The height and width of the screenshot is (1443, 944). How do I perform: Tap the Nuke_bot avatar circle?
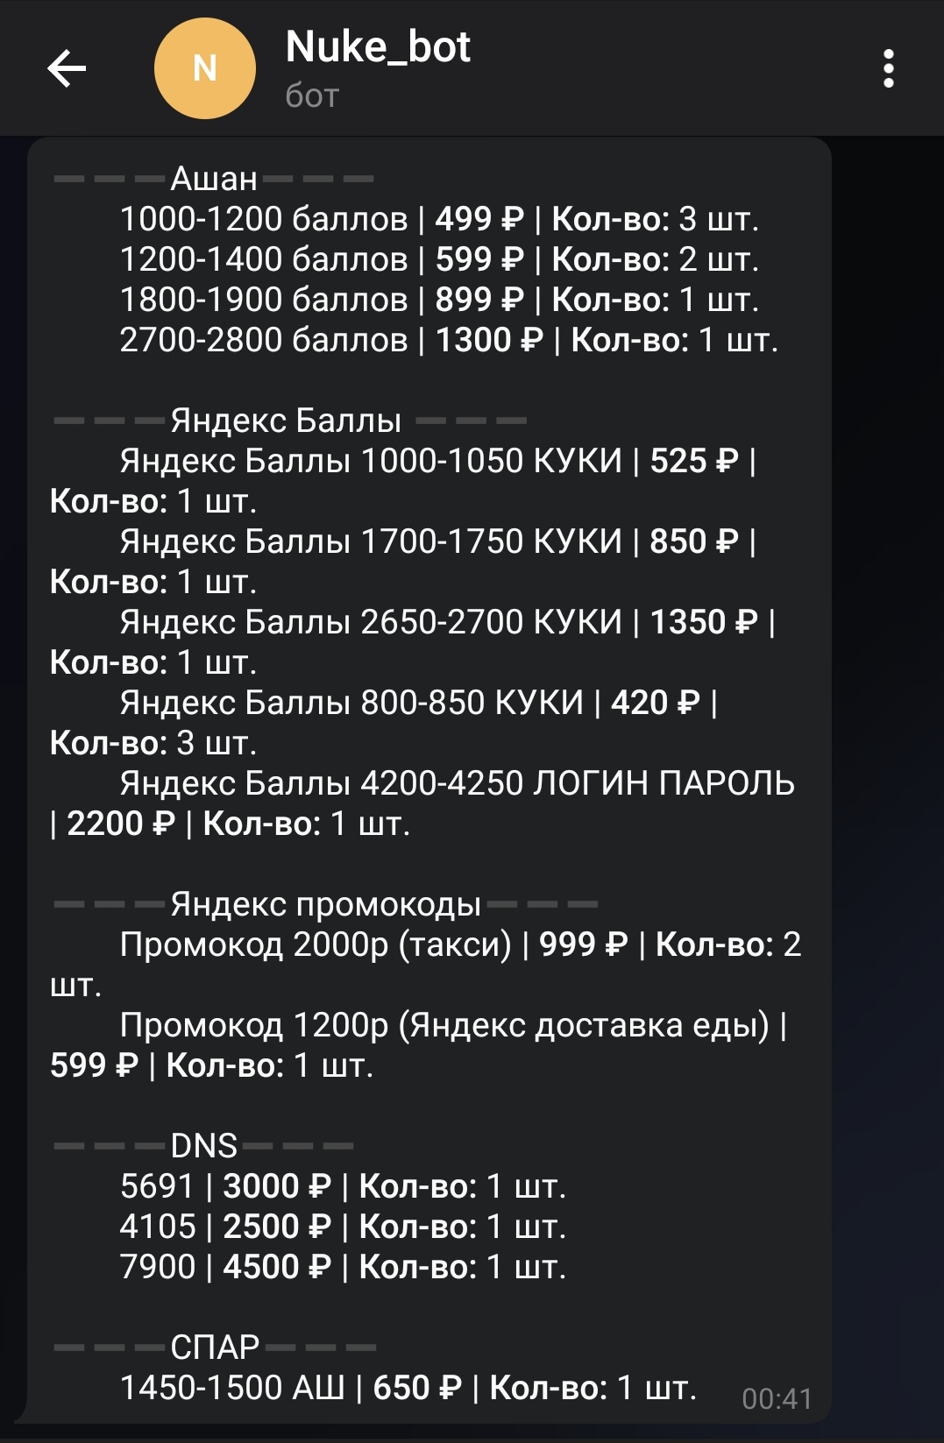point(205,68)
